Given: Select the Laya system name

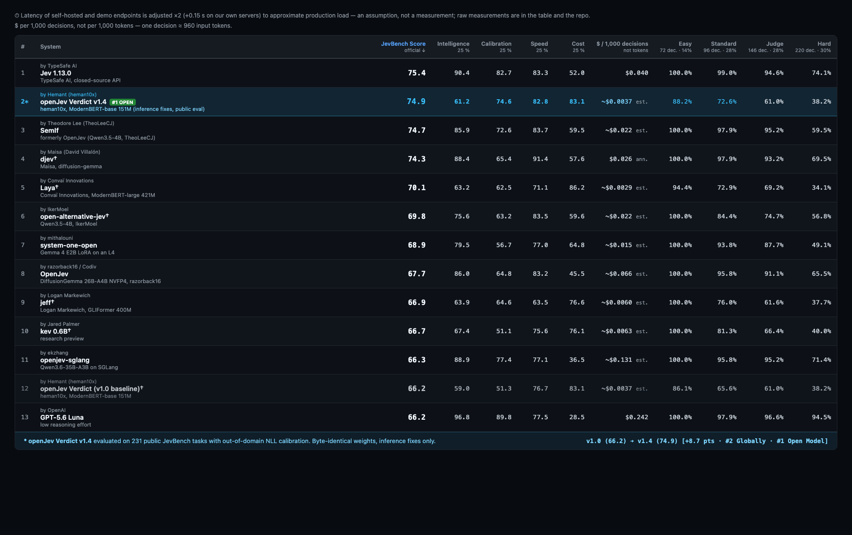Looking at the screenshot, I should (49, 188).
